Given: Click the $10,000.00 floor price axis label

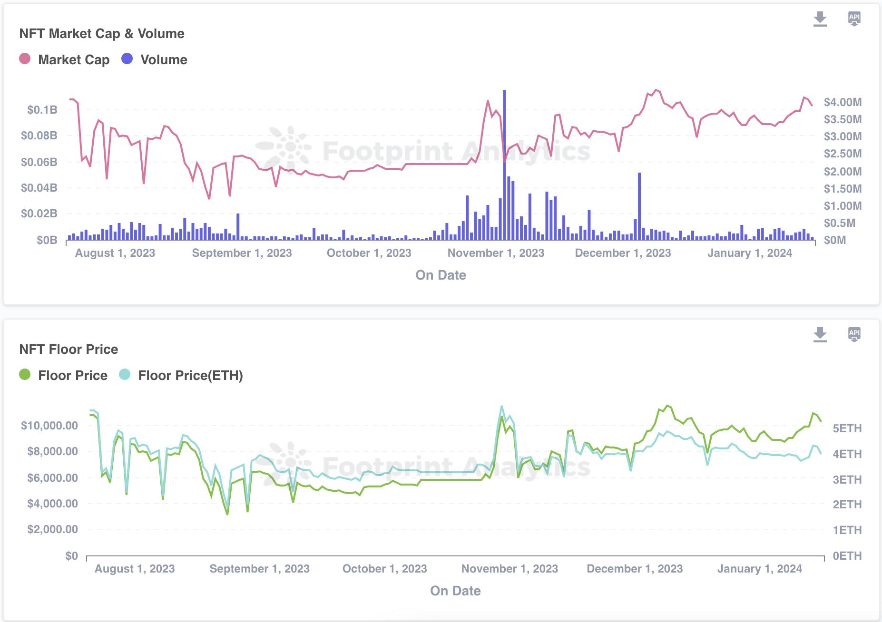Looking at the screenshot, I should pyautogui.click(x=49, y=426).
